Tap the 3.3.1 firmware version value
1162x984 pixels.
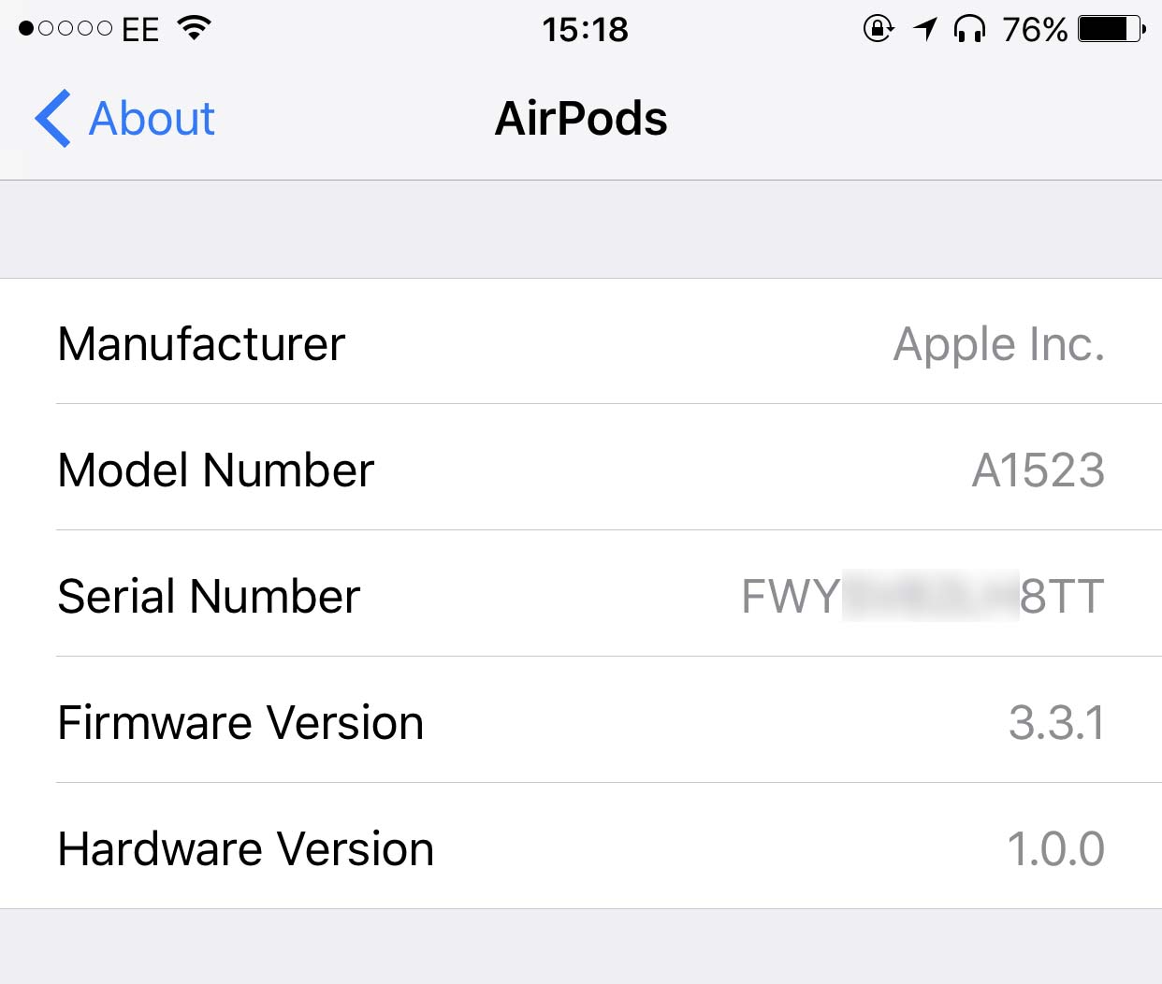tap(1056, 722)
